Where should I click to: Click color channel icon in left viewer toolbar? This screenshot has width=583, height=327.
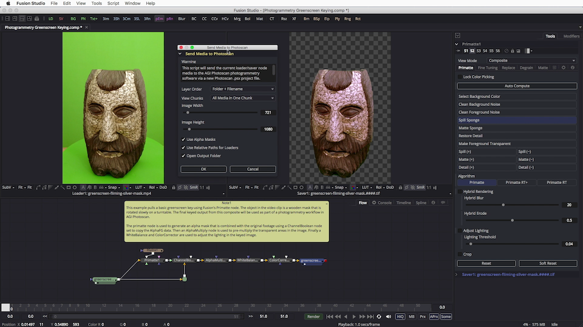(x=126, y=187)
